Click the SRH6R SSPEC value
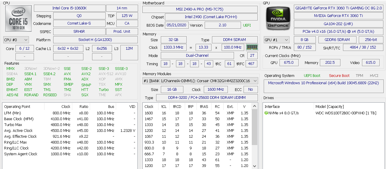This screenshot has width=386, height=169. pyautogui.click(x=79, y=32)
